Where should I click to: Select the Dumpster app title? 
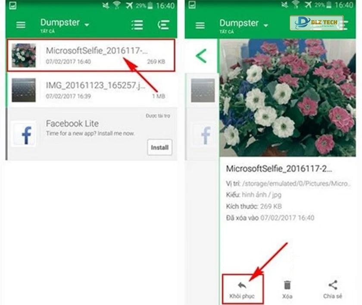pos(59,22)
